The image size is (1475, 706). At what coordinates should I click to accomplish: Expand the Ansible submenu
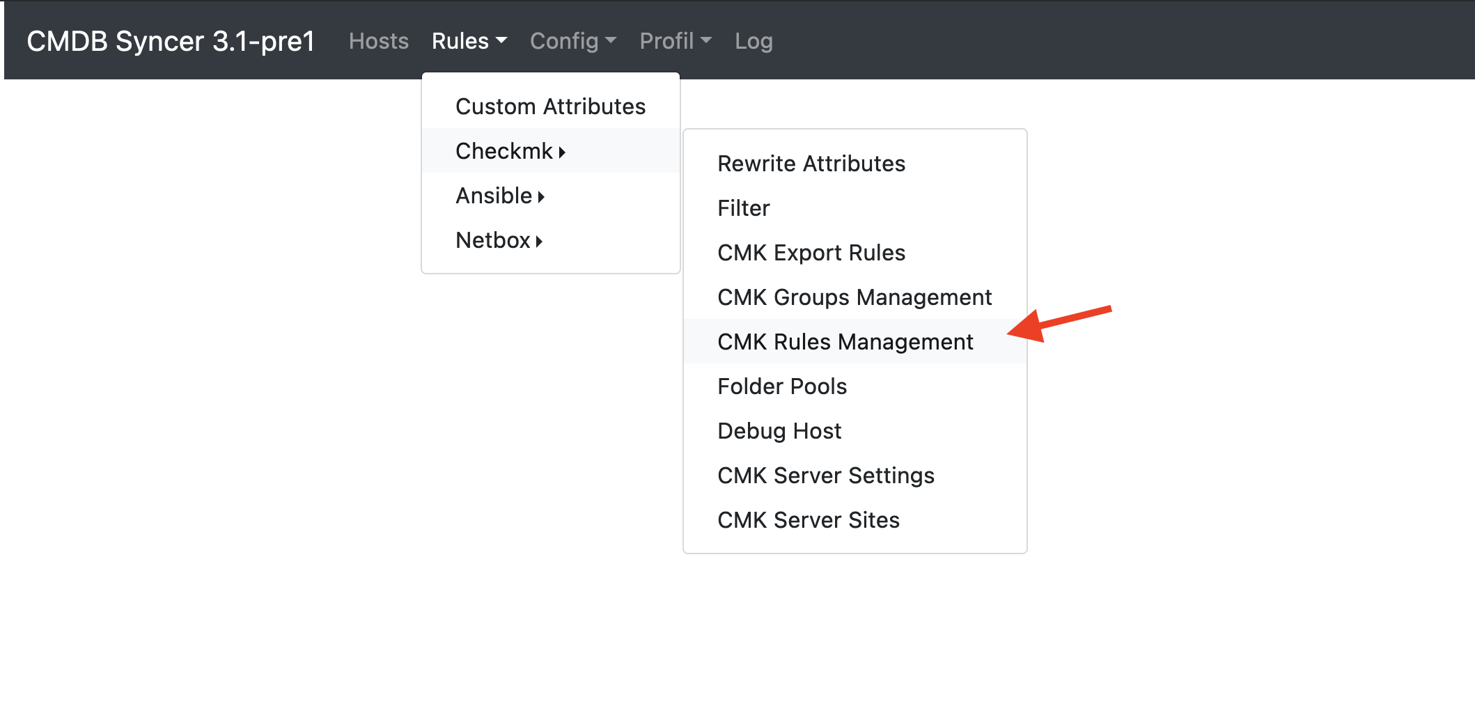499,196
